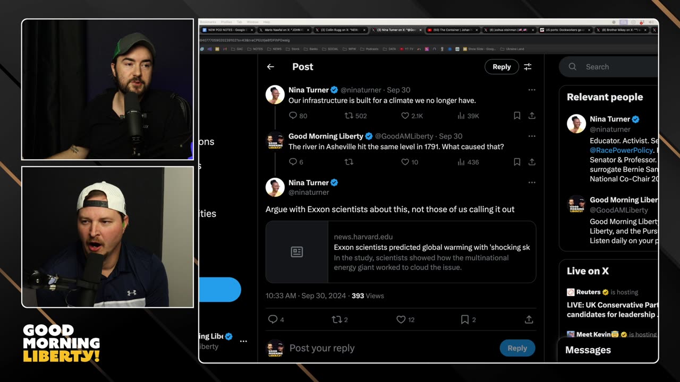Viewport: 680px width, 382px height.
Task: Repost the post with 502 reposts
Action: 356,116
